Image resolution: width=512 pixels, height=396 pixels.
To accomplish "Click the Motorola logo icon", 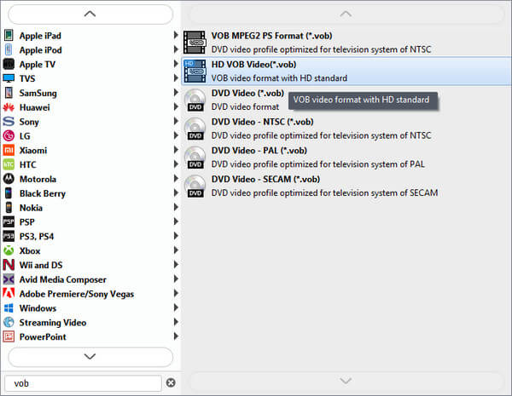I will (9, 179).
